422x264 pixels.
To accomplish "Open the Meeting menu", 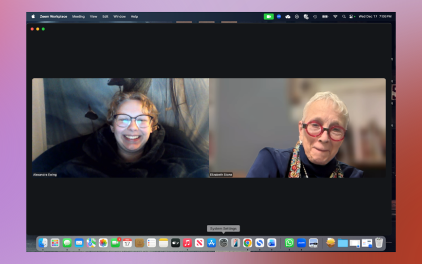I will [78, 16].
